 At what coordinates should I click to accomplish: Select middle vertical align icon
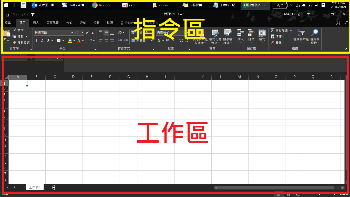point(106,33)
